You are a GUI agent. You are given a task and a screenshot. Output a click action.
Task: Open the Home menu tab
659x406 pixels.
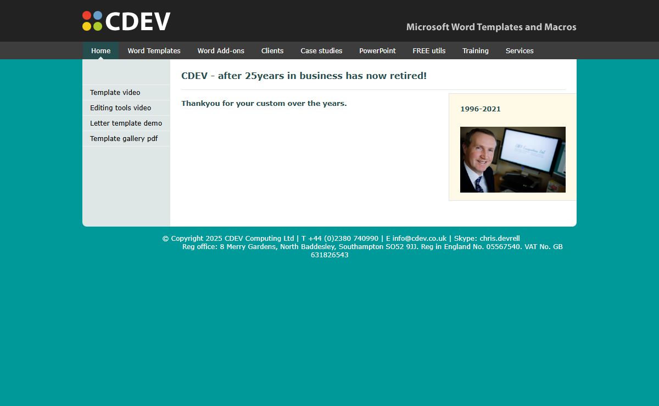pyautogui.click(x=101, y=50)
